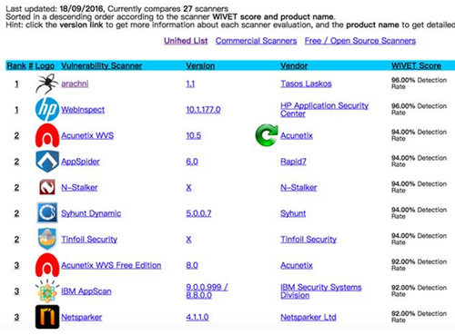Open the WebInspect product link

tap(83, 110)
